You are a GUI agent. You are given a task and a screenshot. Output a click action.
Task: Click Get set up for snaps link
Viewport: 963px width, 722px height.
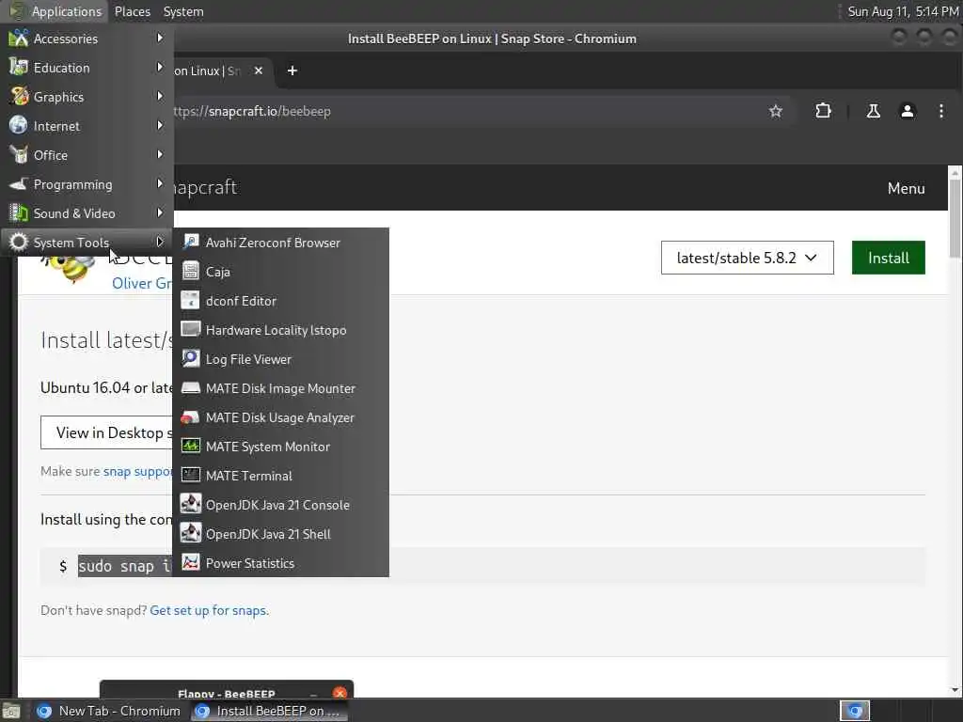[x=210, y=610]
